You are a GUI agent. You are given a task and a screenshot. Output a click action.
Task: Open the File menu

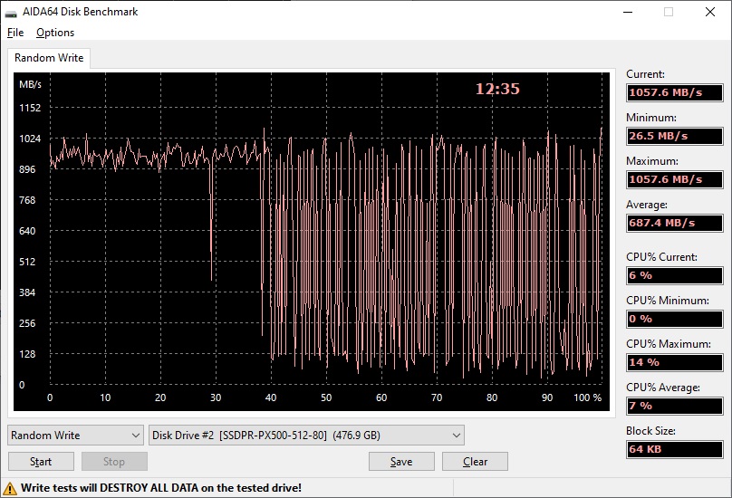pos(15,33)
